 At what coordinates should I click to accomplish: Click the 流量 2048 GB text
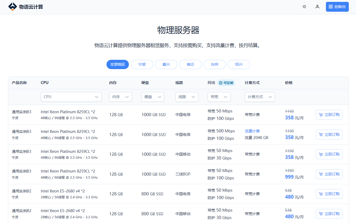[256, 138]
